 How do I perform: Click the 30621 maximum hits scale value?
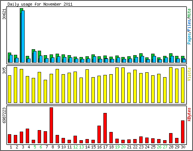point(4,14)
